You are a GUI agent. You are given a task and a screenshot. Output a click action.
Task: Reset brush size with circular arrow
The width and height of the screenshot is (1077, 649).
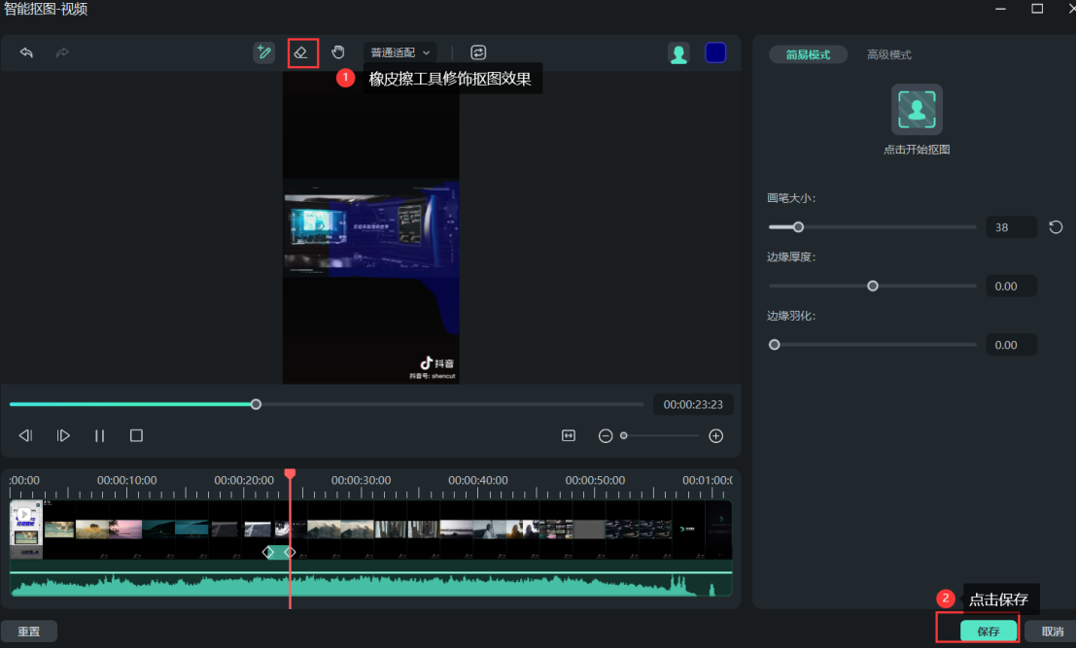(x=1056, y=227)
